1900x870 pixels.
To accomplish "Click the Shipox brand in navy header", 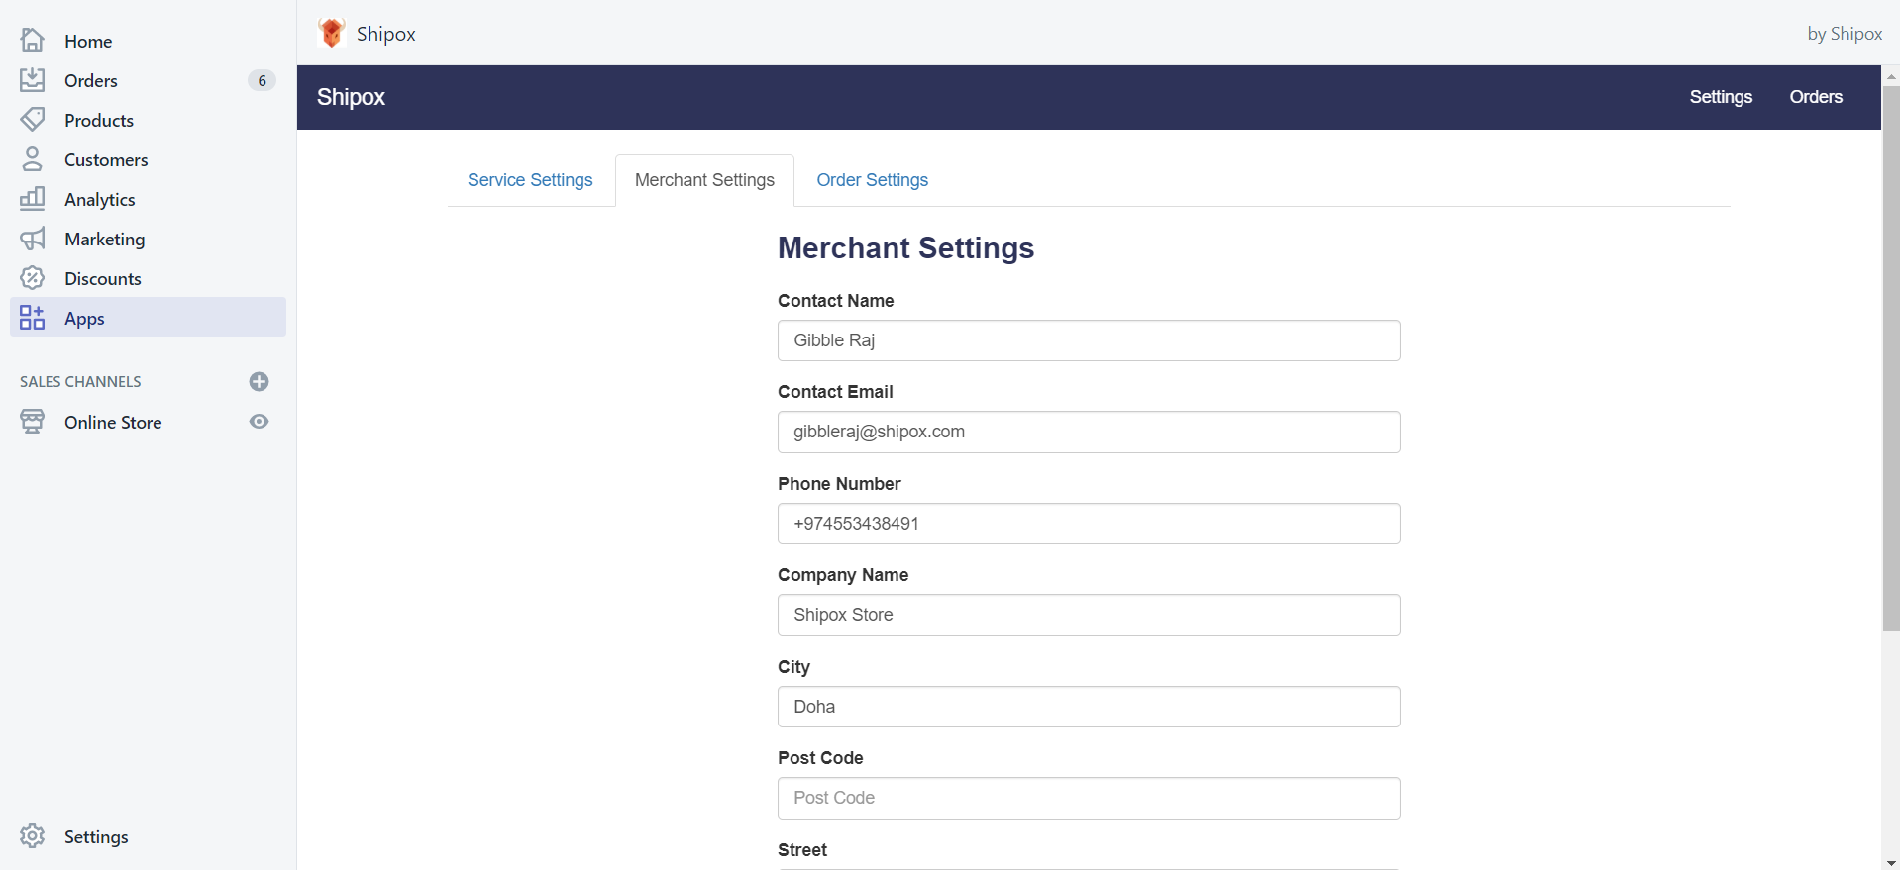I will (351, 97).
